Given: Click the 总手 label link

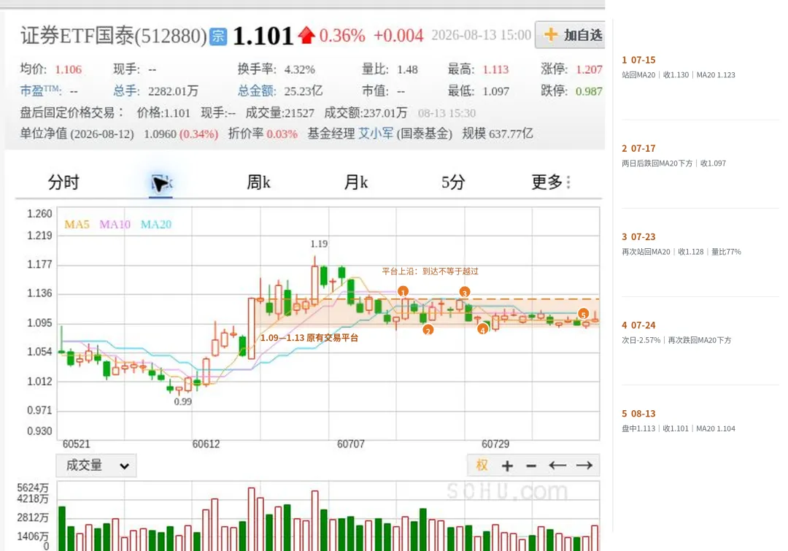Looking at the screenshot, I should click(x=126, y=91).
